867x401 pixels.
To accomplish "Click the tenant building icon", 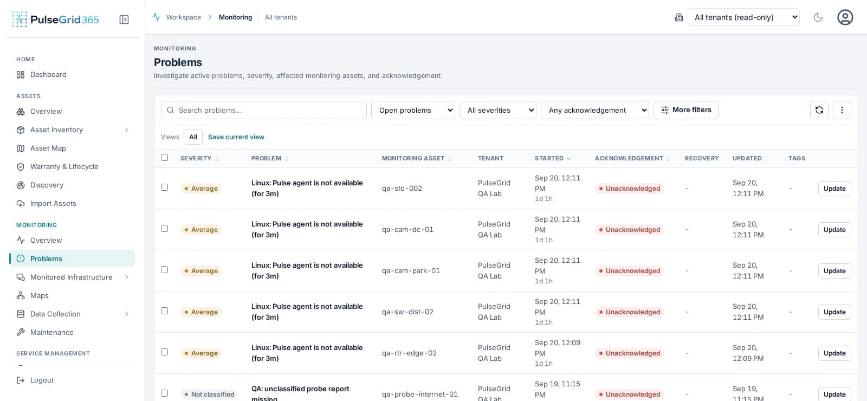I will click(679, 17).
